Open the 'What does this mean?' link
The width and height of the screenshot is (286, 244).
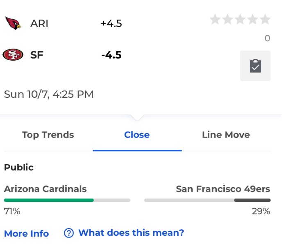coord(132,233)
